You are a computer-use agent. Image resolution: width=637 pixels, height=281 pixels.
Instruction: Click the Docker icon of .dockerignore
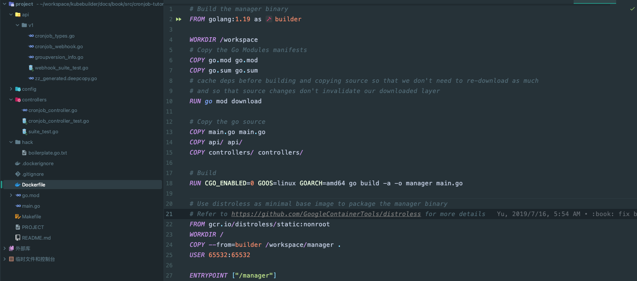(18, 163)
